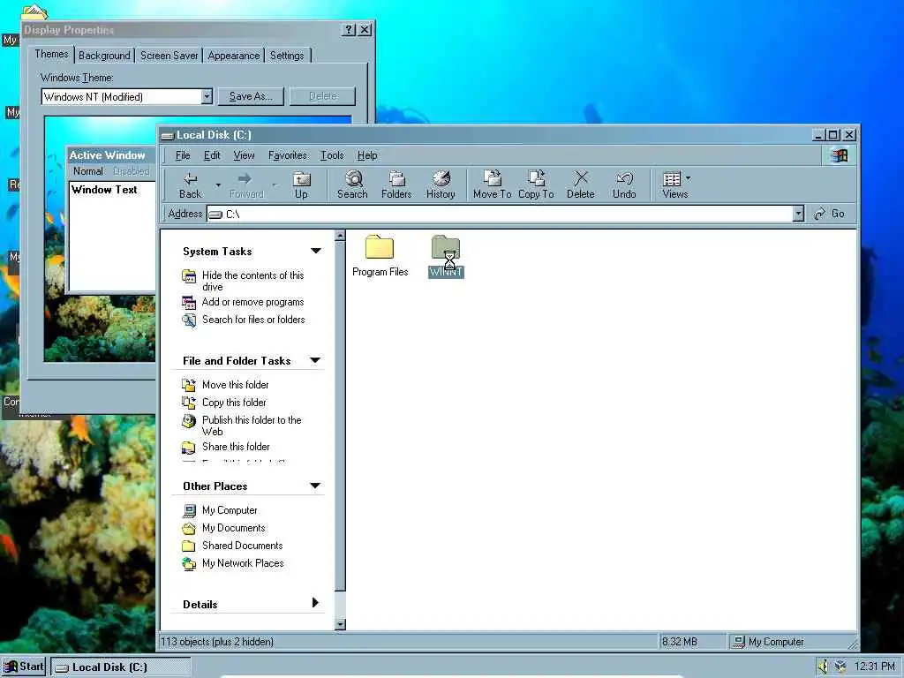This screenshot has width=904, height=678.
Task: Collapse the System Tasks section
Action: [x=315, y=251]
